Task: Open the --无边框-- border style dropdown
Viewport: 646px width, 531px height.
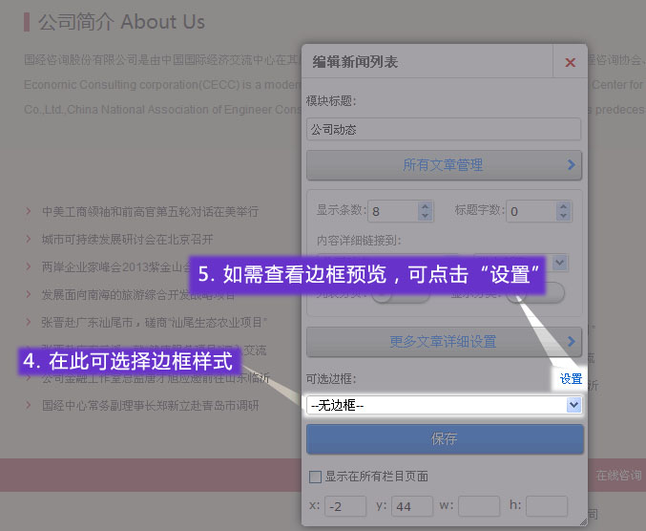Action: [x=444, y=406]
